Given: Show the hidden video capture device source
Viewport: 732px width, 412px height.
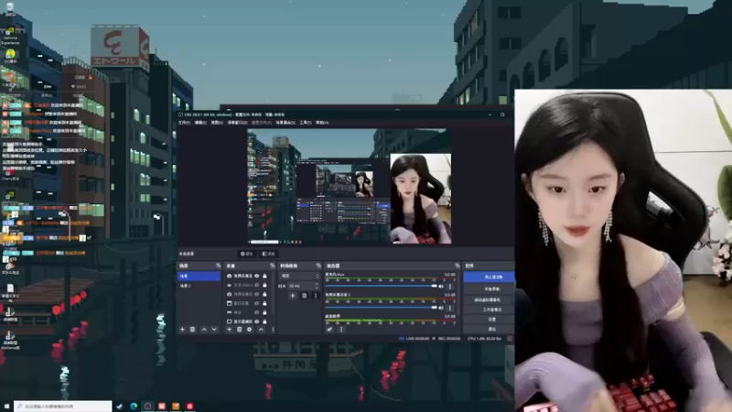Looking at the screenshot, I should (x=257, y=294).
